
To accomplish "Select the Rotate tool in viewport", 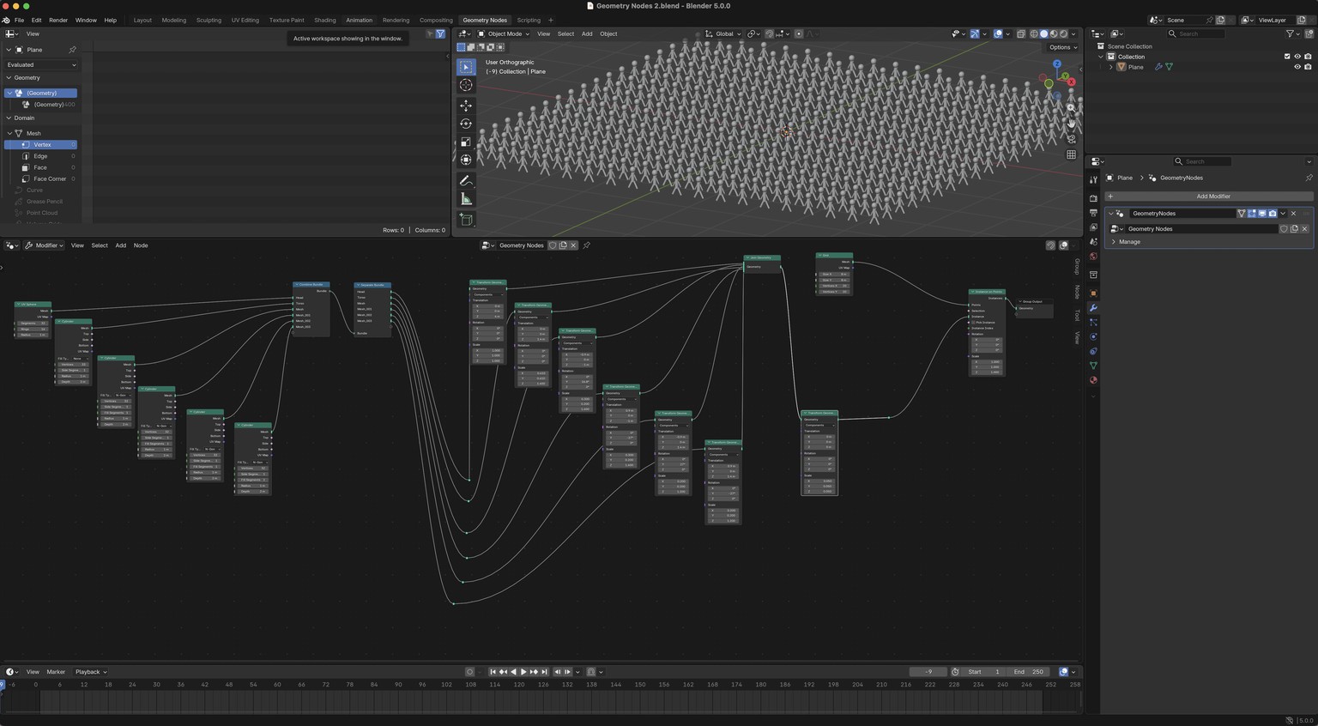I will pyautogui.click(x=466, y=124).
